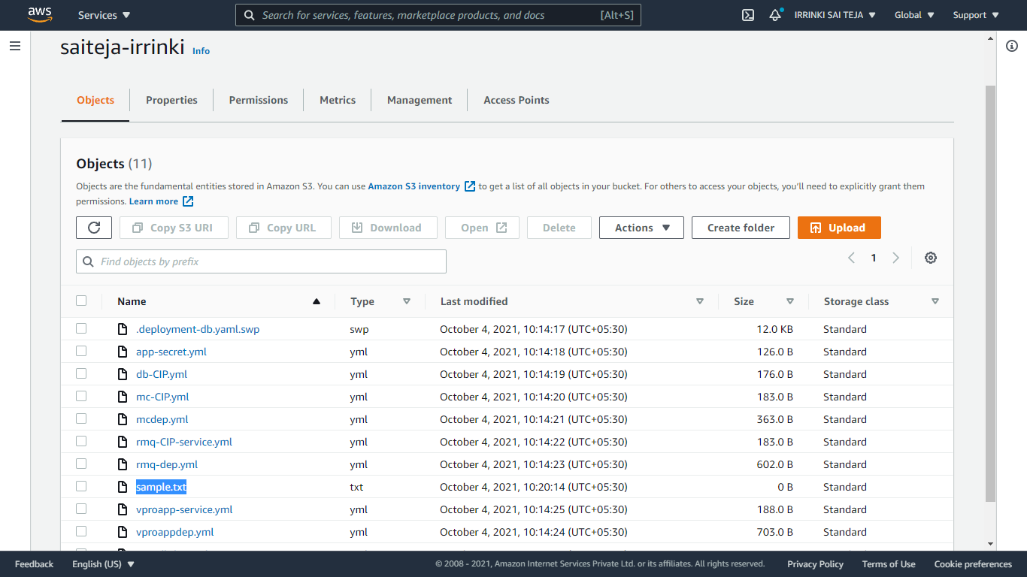This screenshot has height=577, width=1027.
Task: Open the vproapp-service.yml object link
Action: point(184,509)
